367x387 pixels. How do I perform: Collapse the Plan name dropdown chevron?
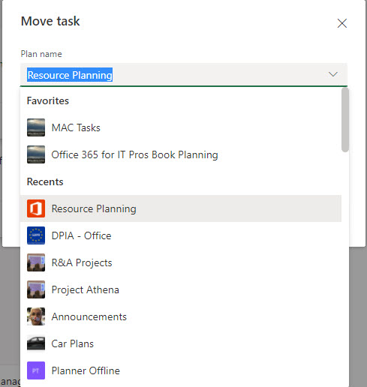coord(333,74)
